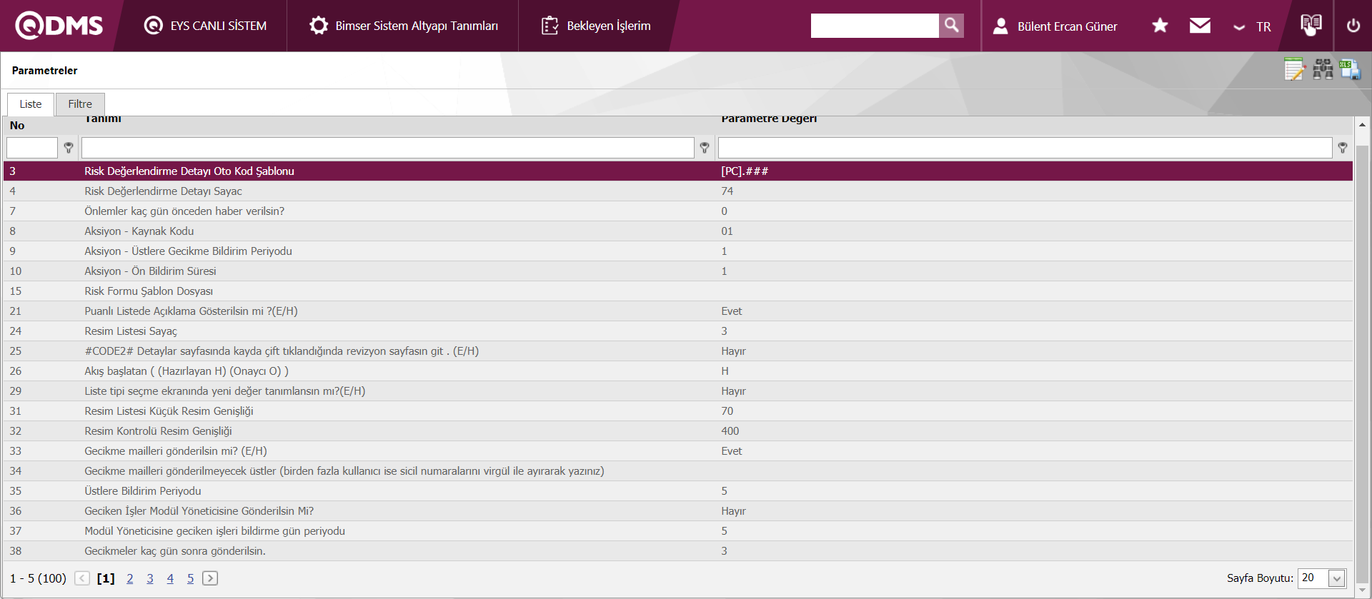The height and width of the screenshot is (599, 1372).
Task: Expand the TR language dropdown
Action: [x=1252, y=26]
